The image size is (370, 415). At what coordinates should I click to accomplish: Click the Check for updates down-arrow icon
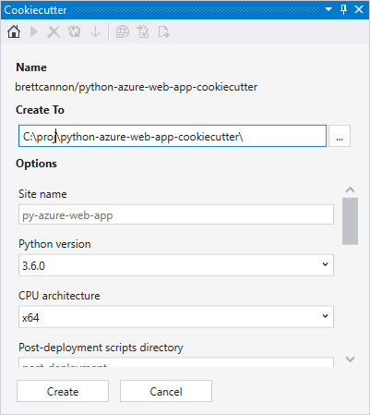coord(96,31)
